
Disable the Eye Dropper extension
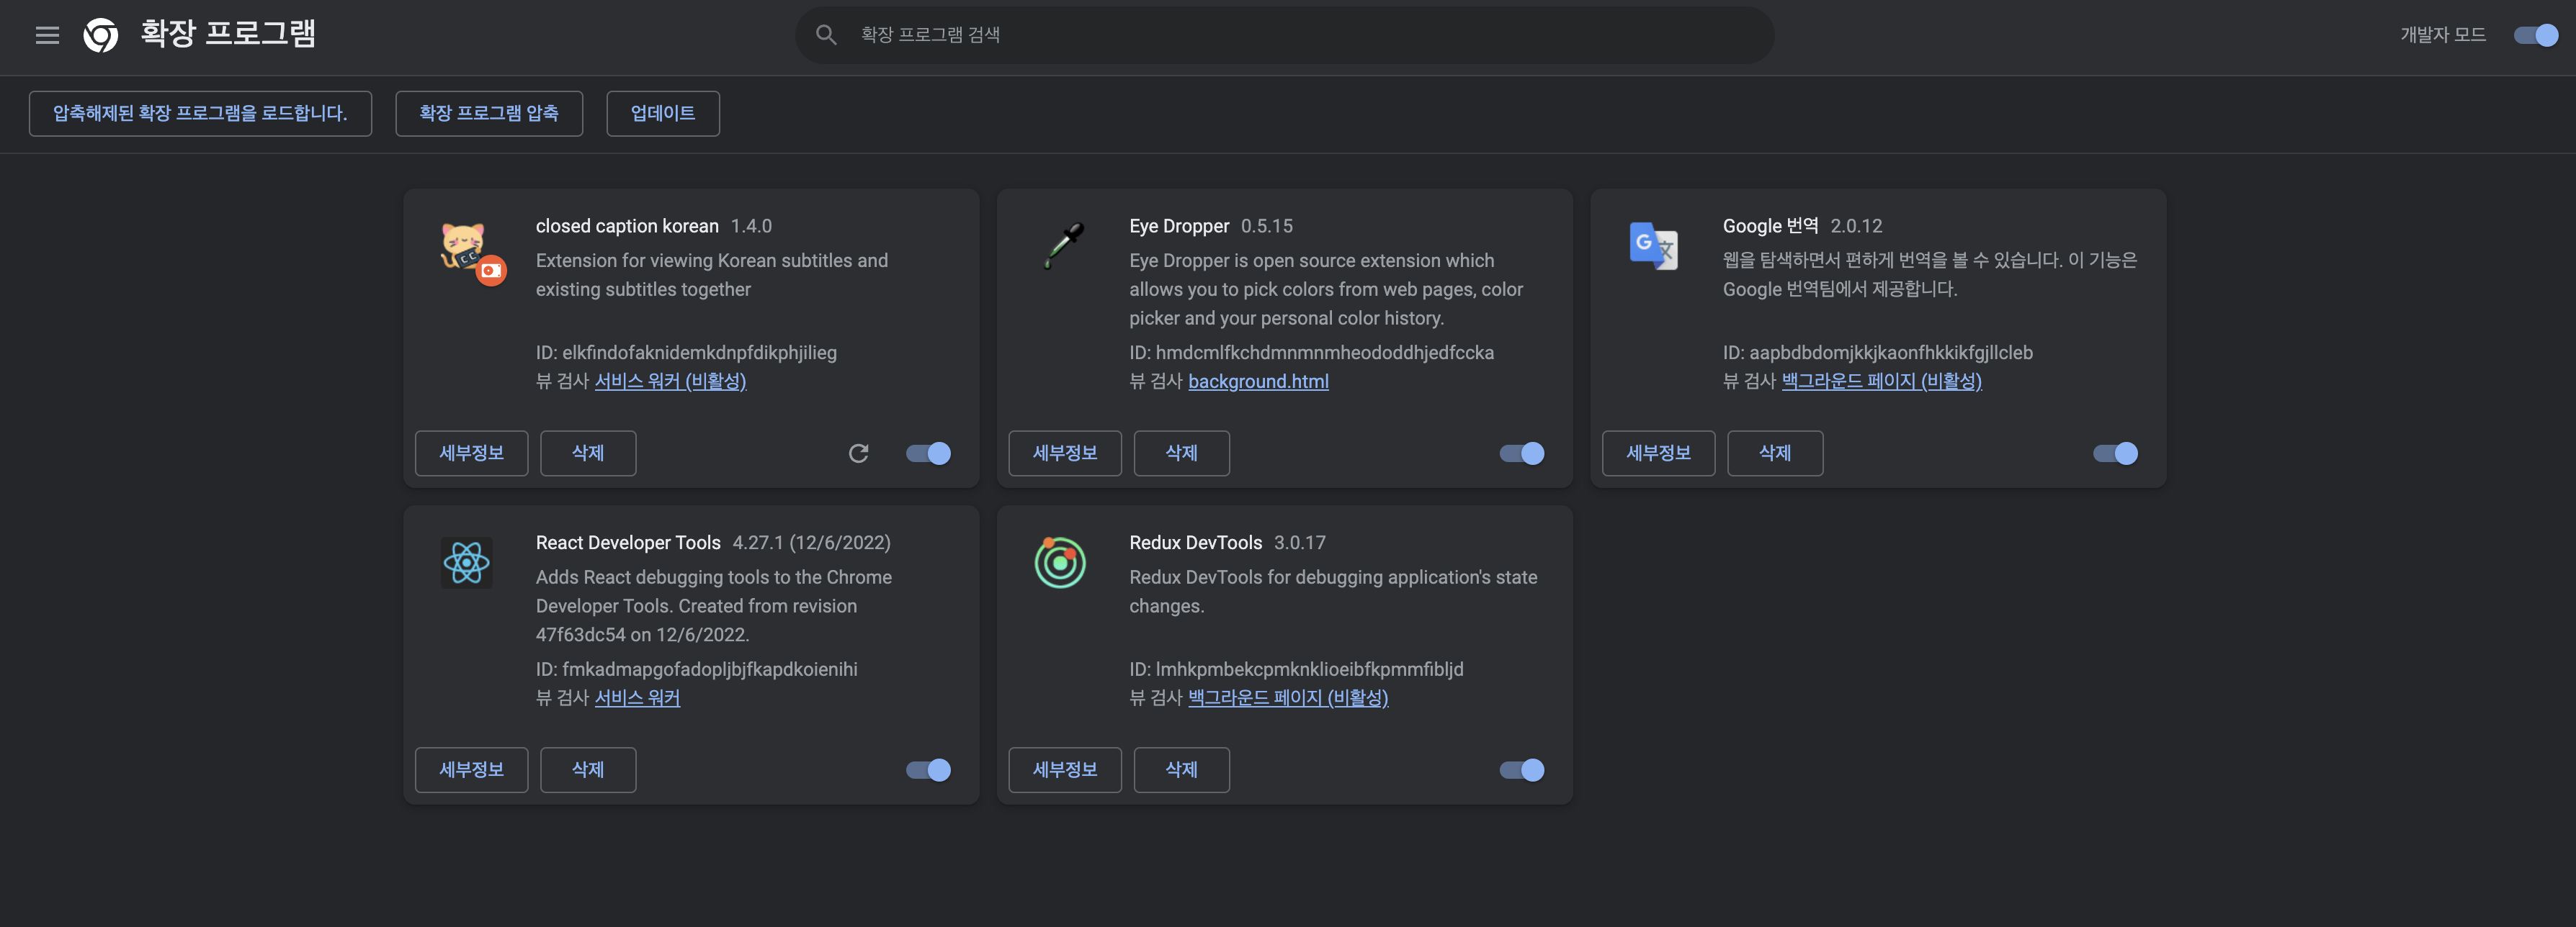1521,453
